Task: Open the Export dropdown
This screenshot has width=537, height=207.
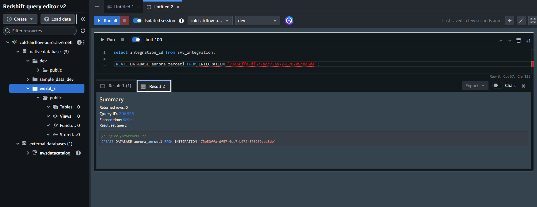Action: (475, 86)
